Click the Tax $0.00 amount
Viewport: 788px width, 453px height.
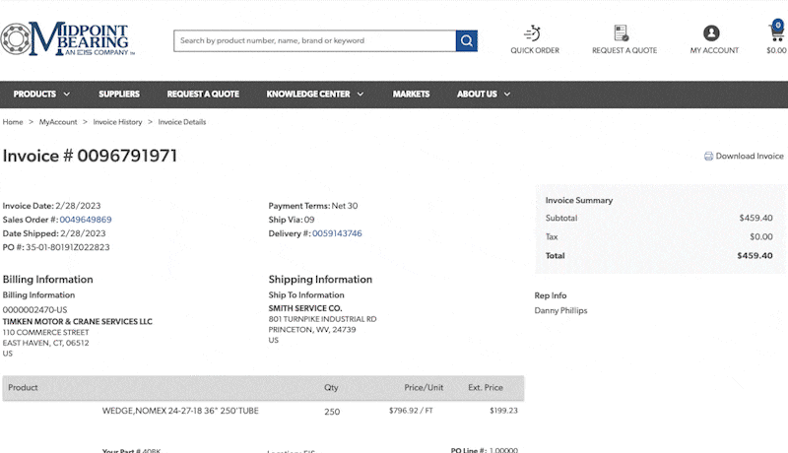pos(761,236)
